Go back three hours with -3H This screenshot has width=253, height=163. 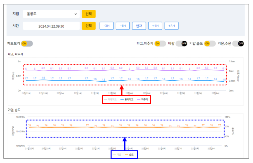pos(107,26)
